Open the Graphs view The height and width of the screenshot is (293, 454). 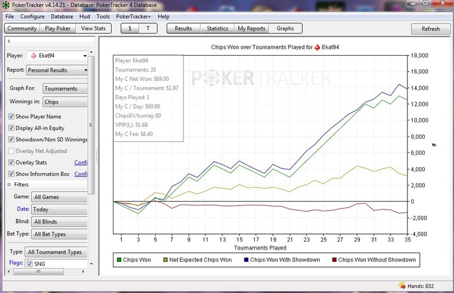285,29
